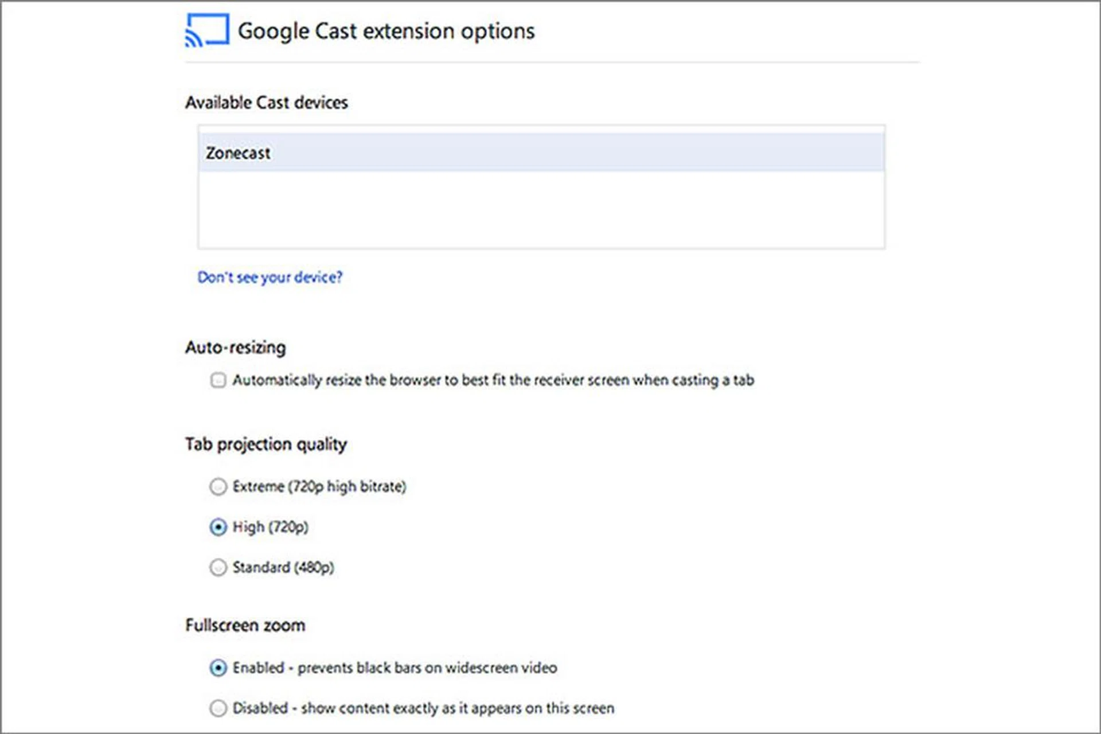
Task: Click the "Extreme (720p high bitrate)" label text
Action: pyautogui.click(x=319, y=486)
